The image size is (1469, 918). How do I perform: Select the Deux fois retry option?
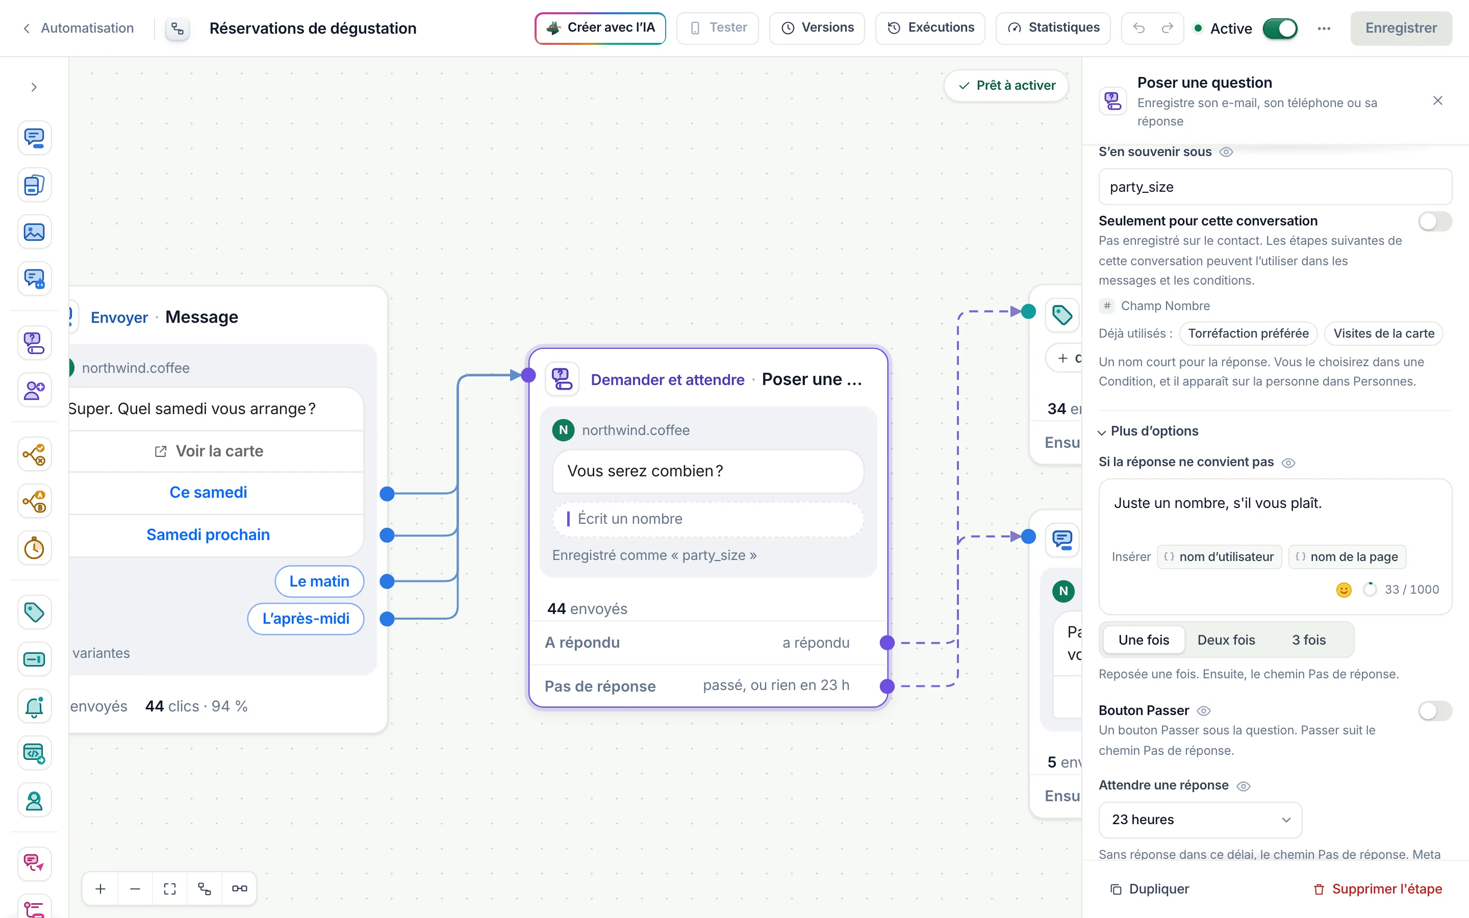coord(1226,640)
